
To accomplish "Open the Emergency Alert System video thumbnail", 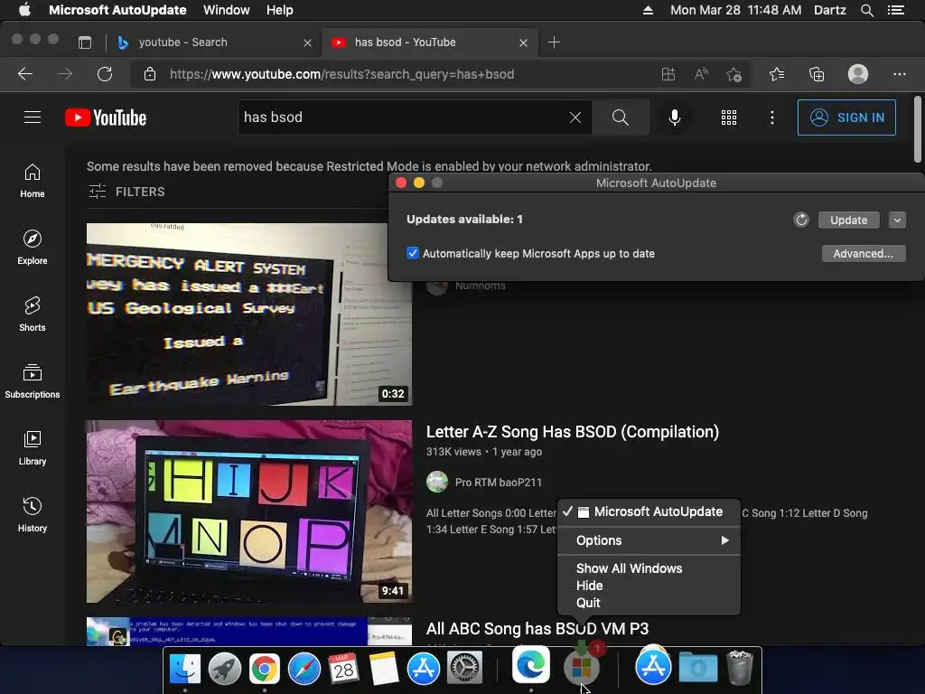I will tap(249, 314).
